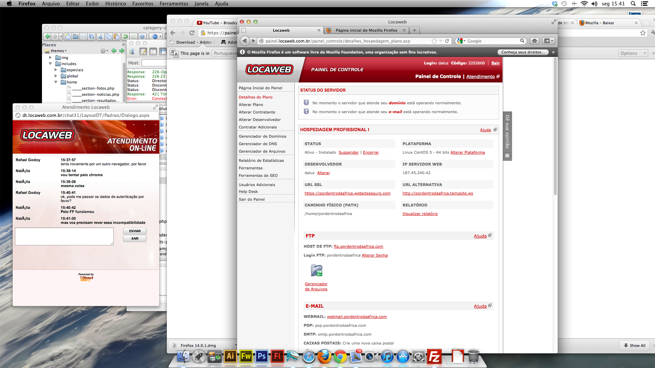
Task: Click the Paste clipboard icon in the editor toolbar
Action: 116,36
